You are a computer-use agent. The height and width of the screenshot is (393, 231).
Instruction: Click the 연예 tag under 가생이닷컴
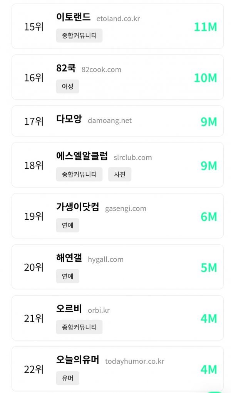point(67,225)
